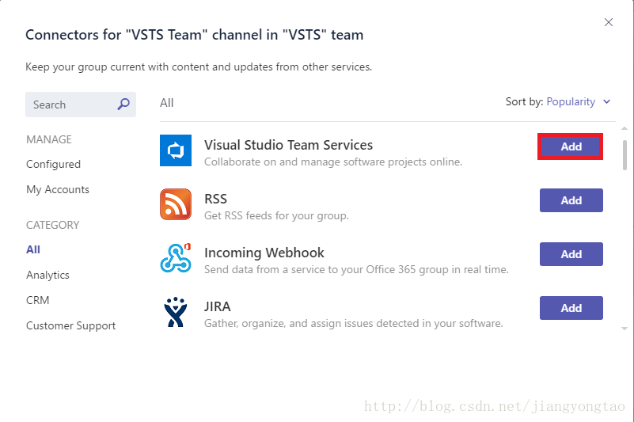
Task: Click the orange RSS feed icon
Action: pos(176,204)
